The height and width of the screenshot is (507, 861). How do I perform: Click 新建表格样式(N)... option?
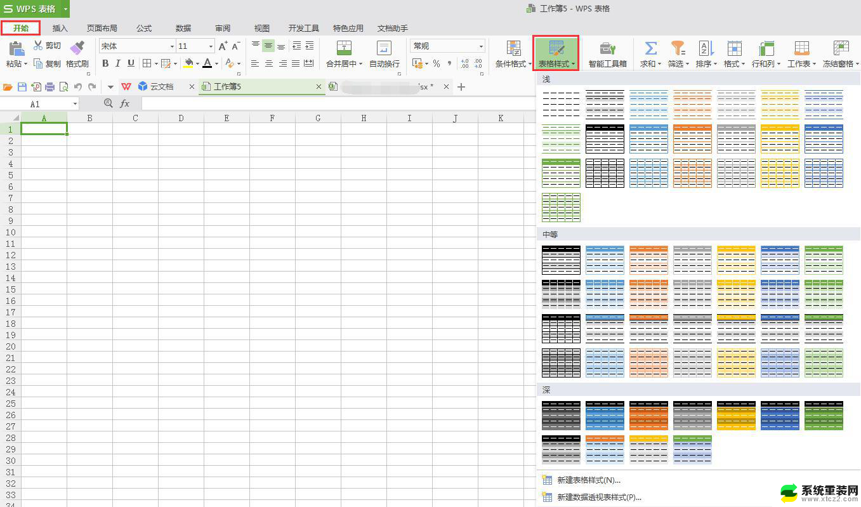pyautogui.click(x=589, y=480)
